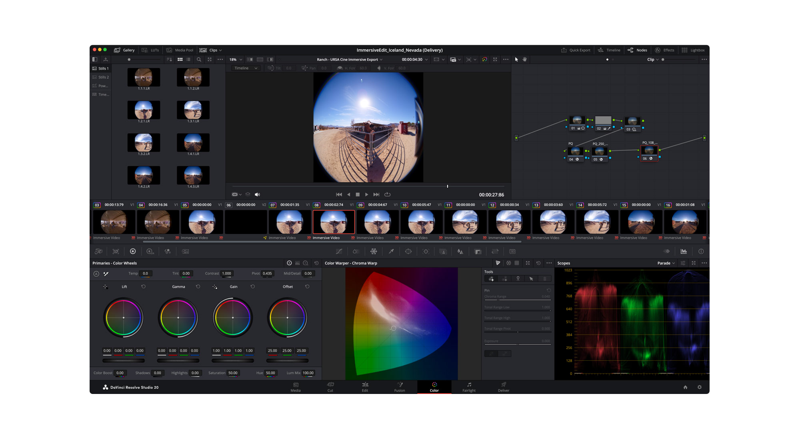Expand the Parade scope type dropdown
Image resolution: width=800 pixels, height=438 pixels.
coord(666,263)
